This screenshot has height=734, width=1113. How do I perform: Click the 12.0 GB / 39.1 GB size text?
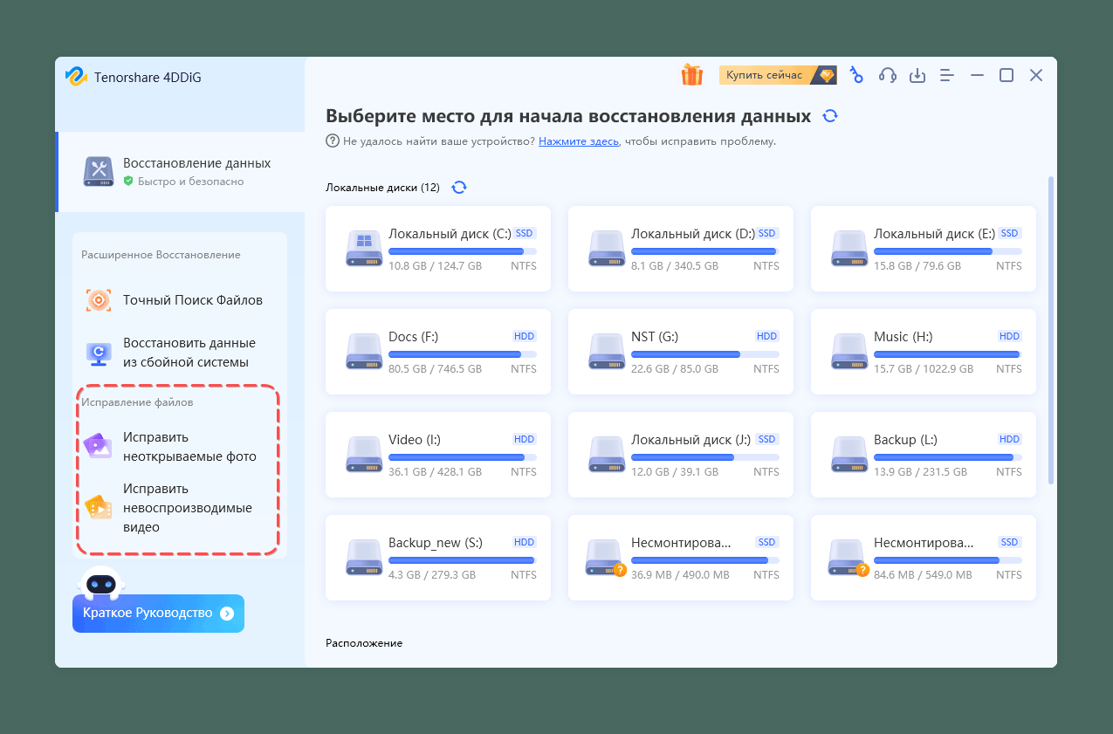pos(674,472)
